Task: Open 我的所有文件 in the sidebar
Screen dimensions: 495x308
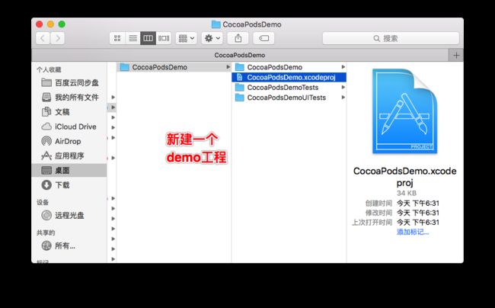Action: [x=70, y=98]
